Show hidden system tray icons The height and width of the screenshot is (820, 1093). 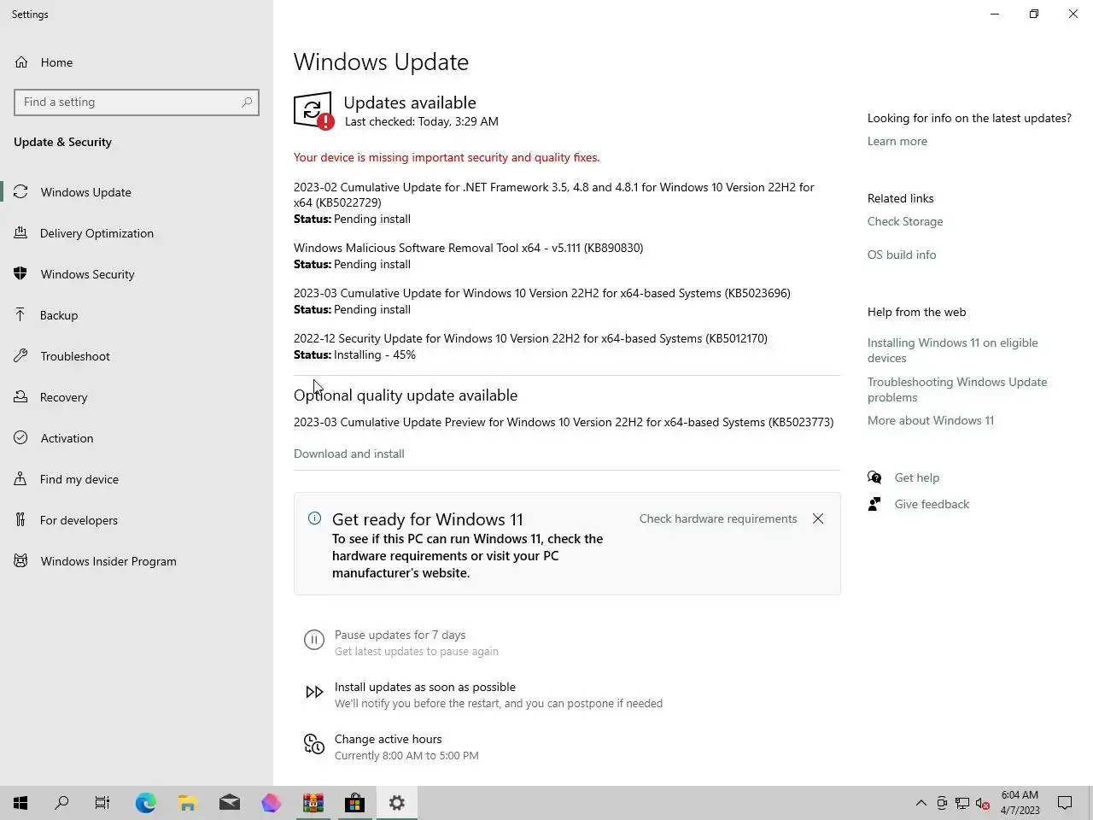tap(921, 803)
